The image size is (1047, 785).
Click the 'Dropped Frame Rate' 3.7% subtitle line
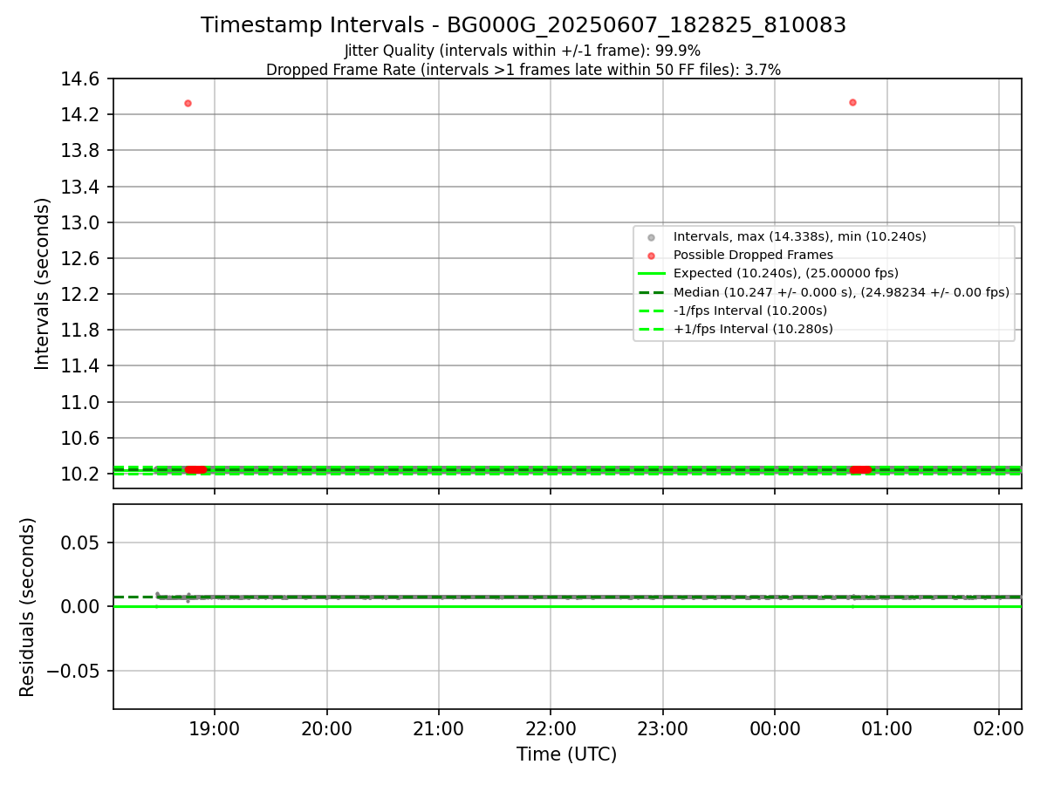(x=523, y=70)
